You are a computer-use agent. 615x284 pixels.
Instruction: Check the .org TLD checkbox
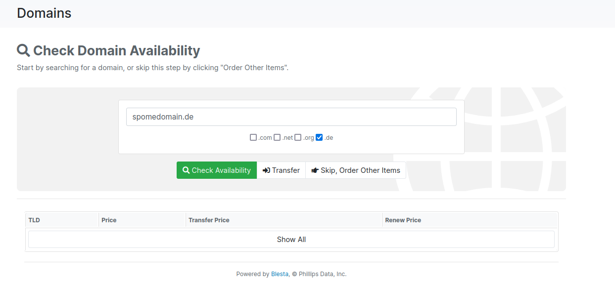point(298,137)
